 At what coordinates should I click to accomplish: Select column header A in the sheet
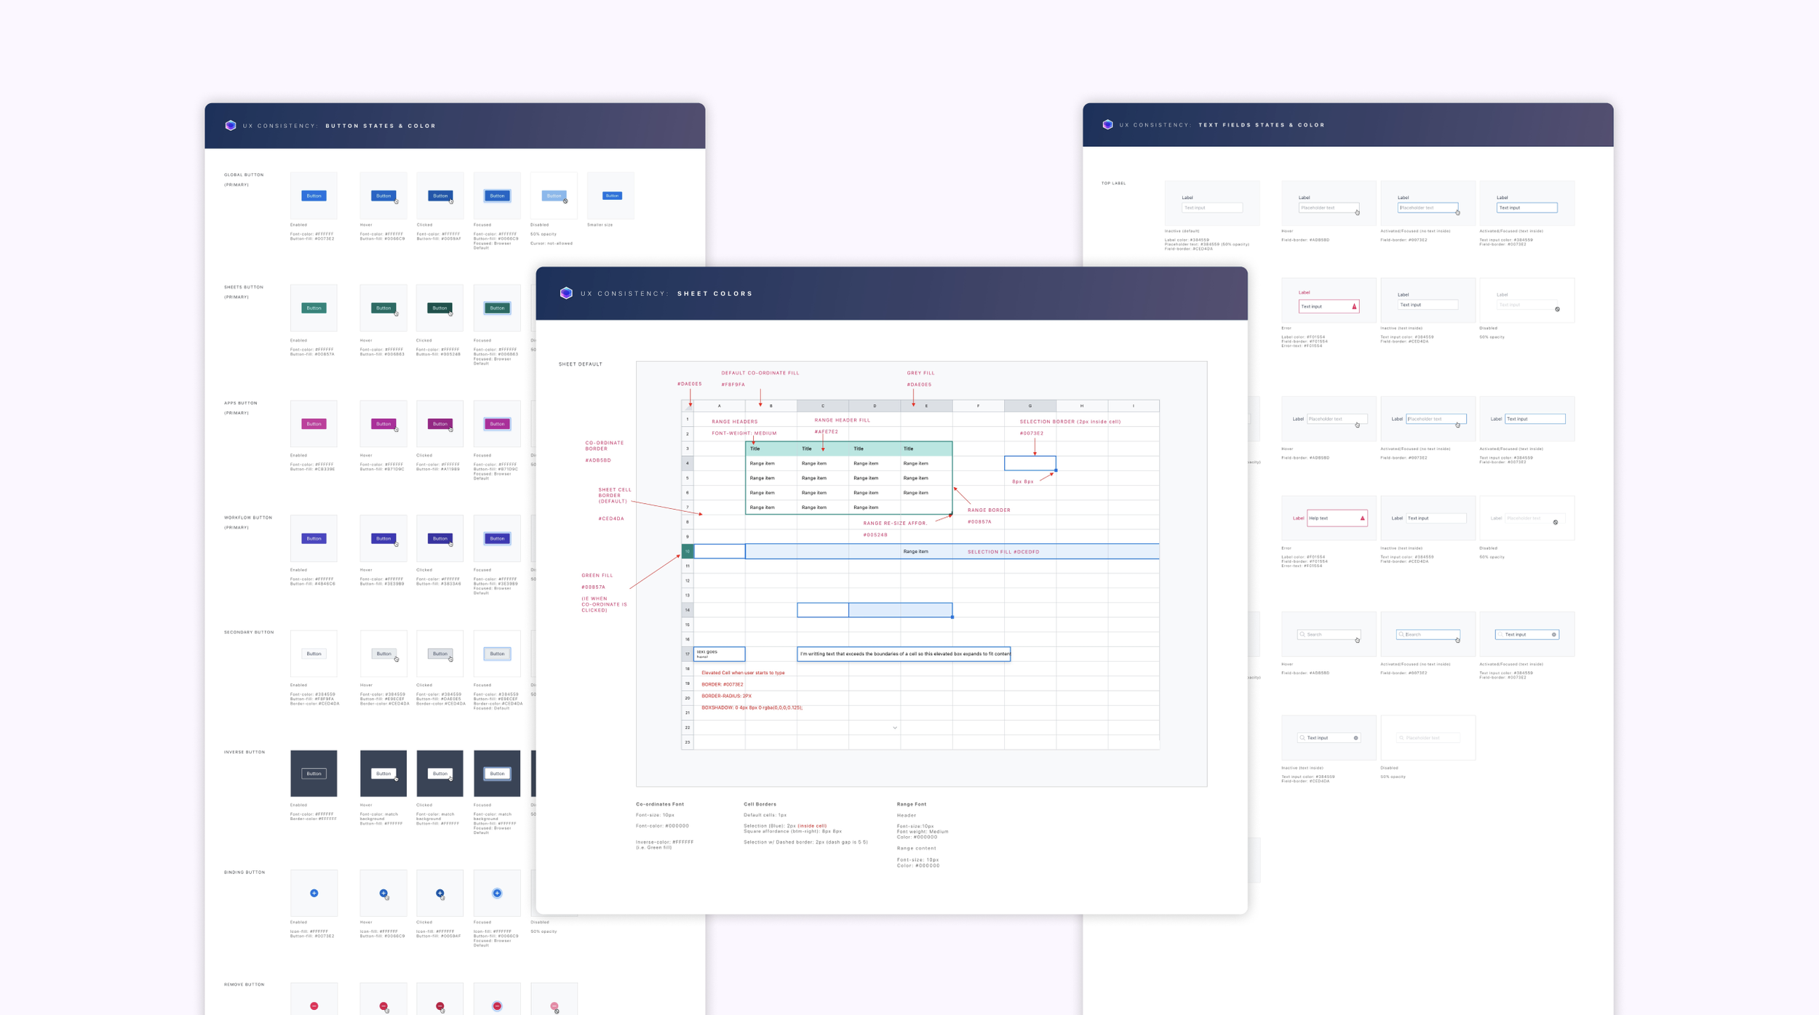click(719, 406)
